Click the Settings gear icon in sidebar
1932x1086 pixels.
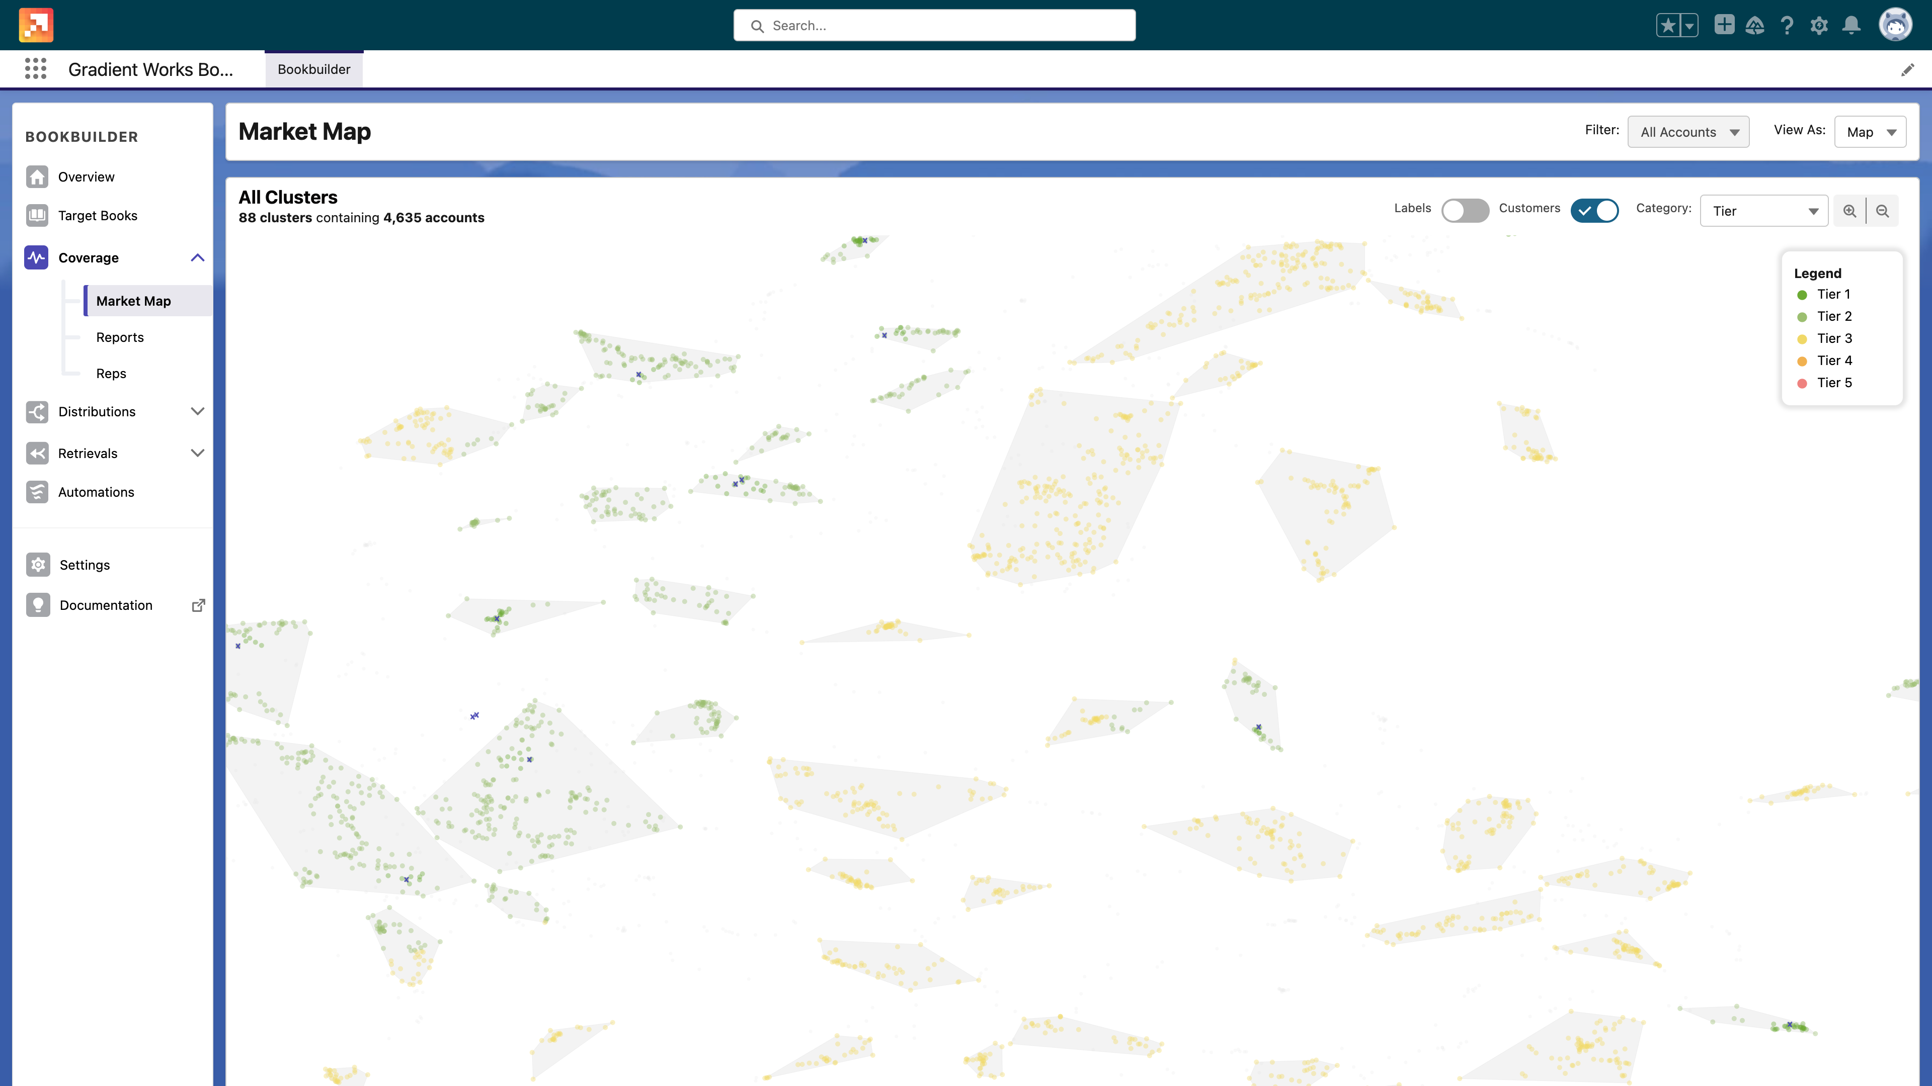(x=38, y=565)
